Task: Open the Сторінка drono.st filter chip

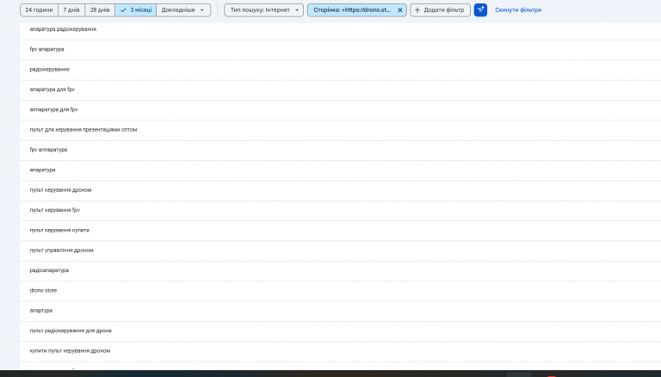Action: (x=352, y=9)
